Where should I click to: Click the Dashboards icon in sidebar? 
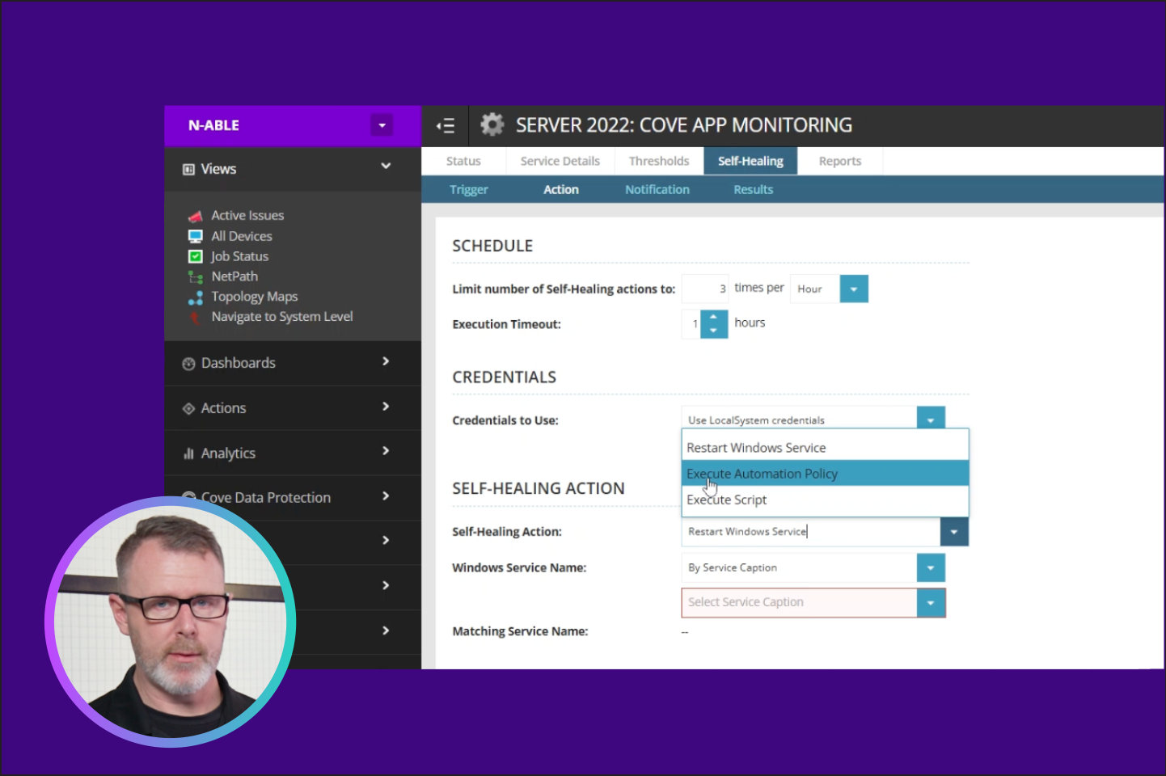188,364
